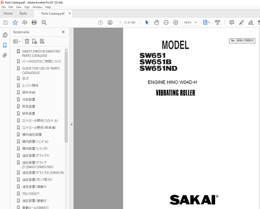Add a comment with sticky note icon
Image resolution: width=260 pixels, height=209 pixels.
[x=231, y=22]
